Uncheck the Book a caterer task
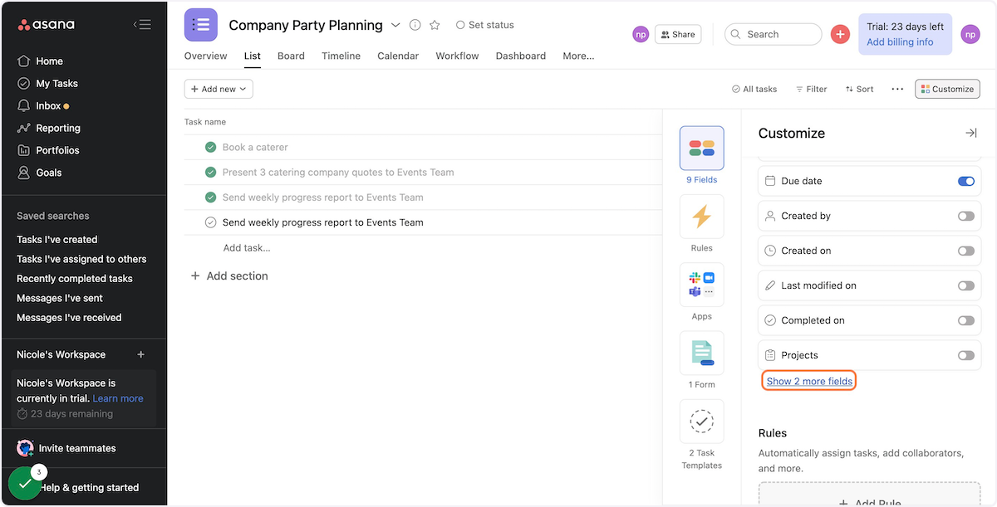Image resolution: width=997 pixels, height=507 pixels. (211, 147)
